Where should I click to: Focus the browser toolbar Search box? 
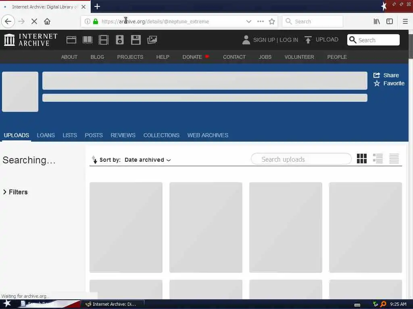pos(313,21)
